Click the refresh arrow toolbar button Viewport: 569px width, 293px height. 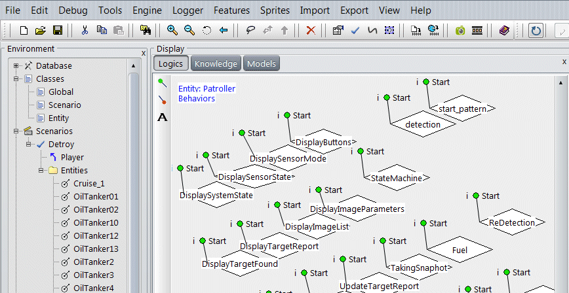536,31
